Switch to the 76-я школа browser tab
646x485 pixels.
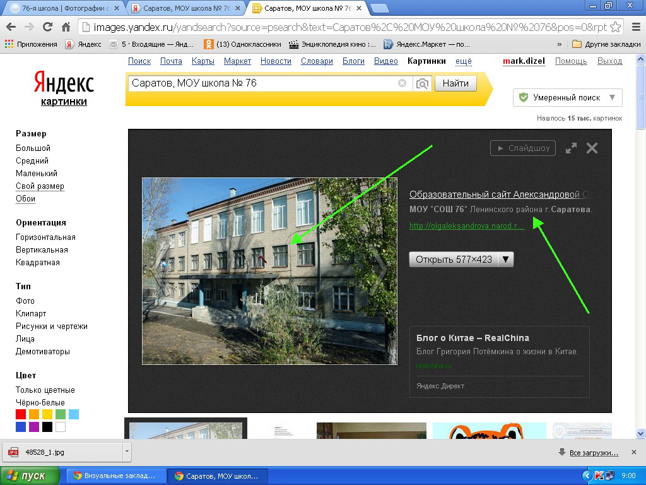pos(62,8)
